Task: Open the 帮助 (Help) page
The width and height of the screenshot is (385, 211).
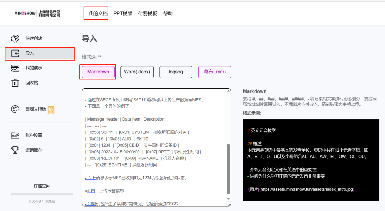Action: 168,13
